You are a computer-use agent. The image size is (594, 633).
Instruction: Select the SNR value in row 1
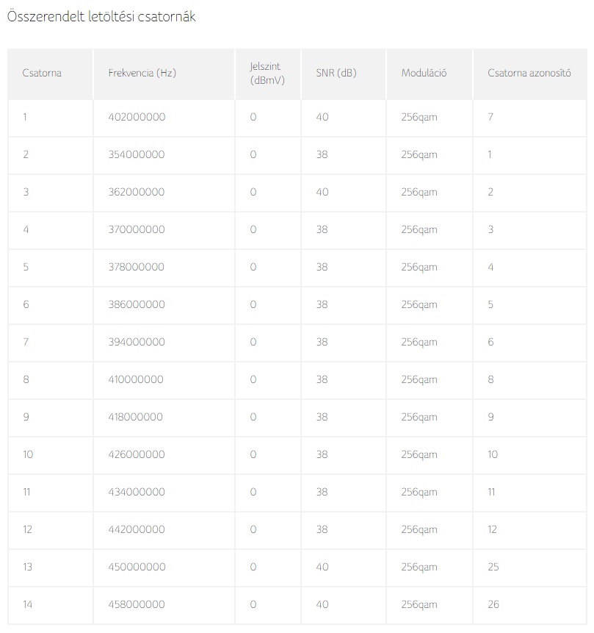pyautogui.click(x=322, y=117)
